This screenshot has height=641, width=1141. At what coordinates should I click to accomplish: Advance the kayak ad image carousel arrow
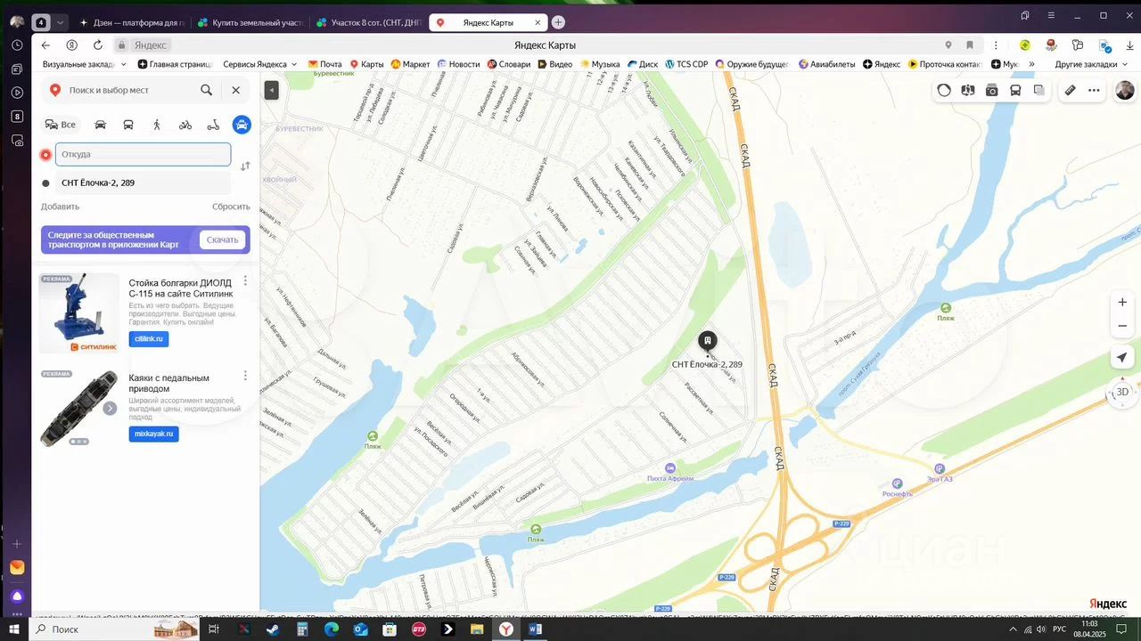110,409
